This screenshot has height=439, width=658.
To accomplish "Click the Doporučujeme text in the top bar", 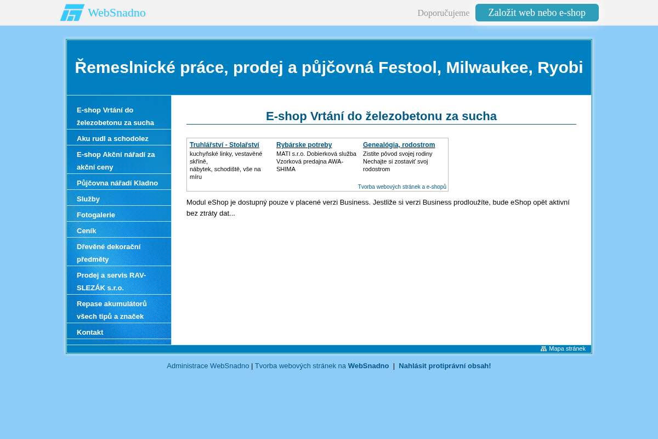I will (x=443, y=13).
